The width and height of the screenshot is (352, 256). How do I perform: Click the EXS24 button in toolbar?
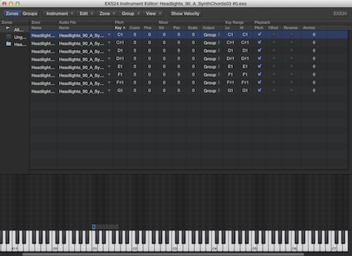[x=340, y=13]
